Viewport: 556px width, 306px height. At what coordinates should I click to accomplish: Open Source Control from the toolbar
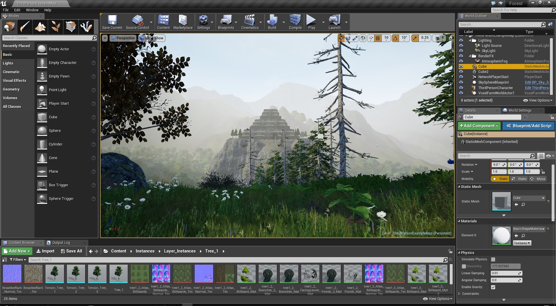[x=137, y=22]
